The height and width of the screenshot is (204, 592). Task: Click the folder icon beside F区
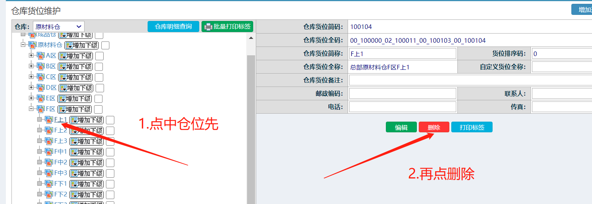(x=41, y=109)
